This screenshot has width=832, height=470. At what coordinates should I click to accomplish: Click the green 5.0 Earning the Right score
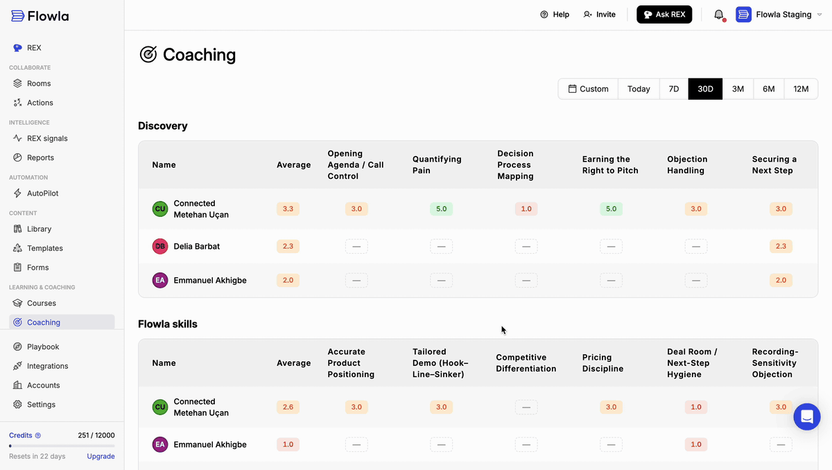tap(611, 209)
